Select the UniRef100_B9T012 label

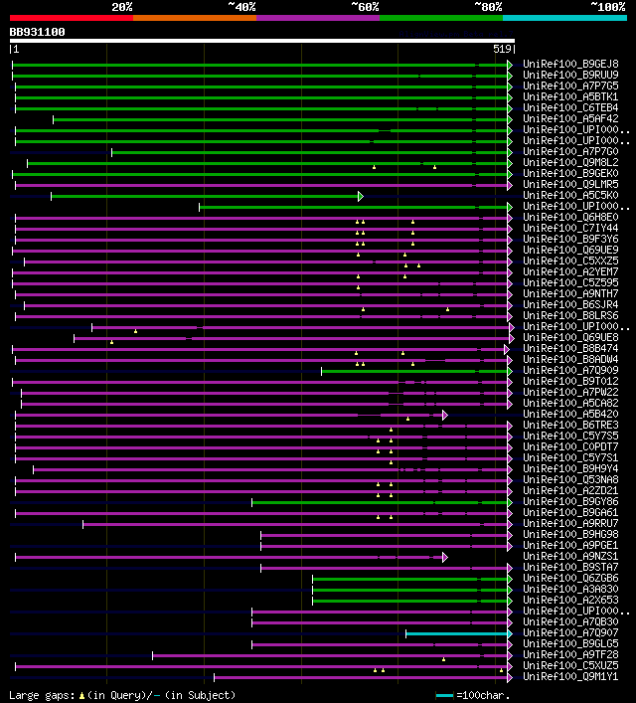click(570, 382)
